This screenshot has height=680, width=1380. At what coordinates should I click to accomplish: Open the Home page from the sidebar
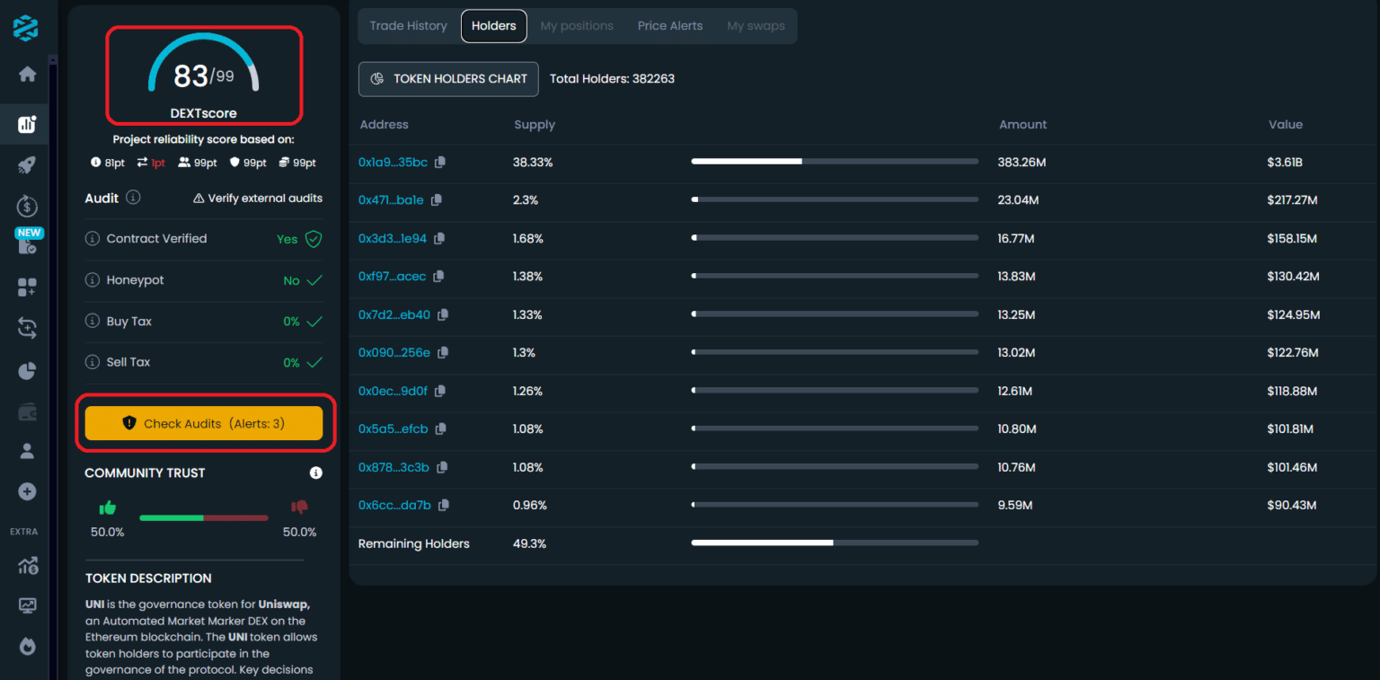24,75
